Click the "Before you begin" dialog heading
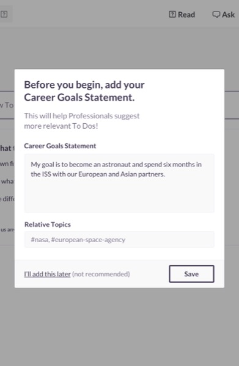The width and height of the screenshot is (239, 366). (x=84, y=91)
